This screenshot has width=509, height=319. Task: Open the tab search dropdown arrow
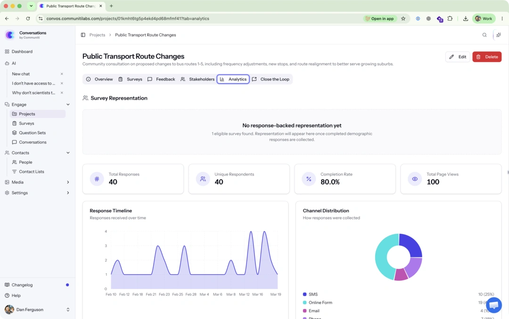click(x=31, y=6)
